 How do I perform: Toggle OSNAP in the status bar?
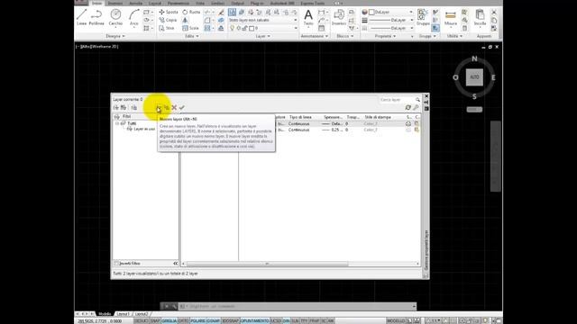(x=214, y=321)
